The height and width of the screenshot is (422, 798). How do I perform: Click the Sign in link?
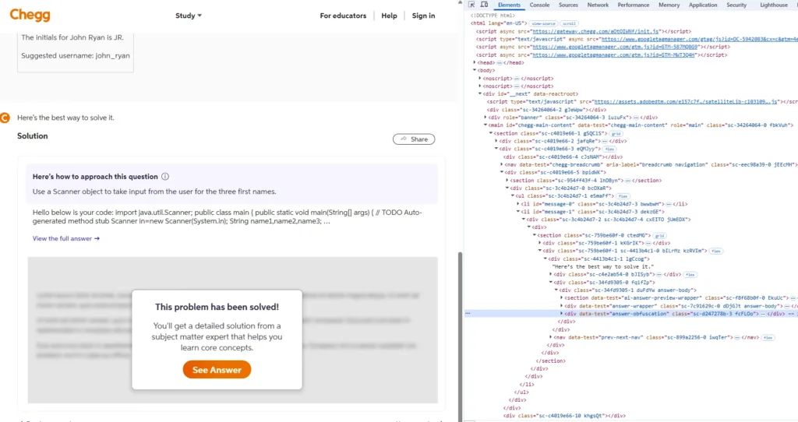click(x=423, y=16)
